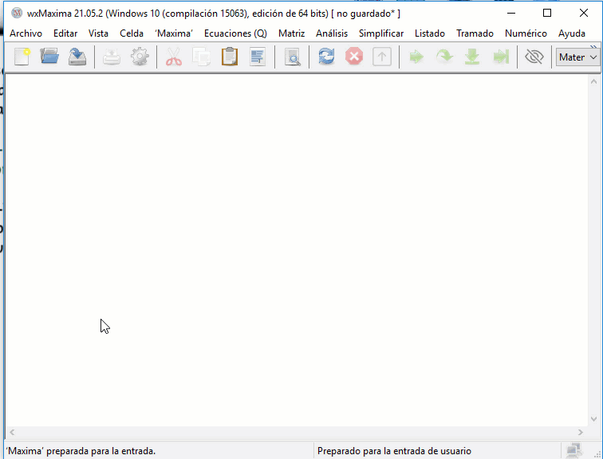The image size is (603, 459).
Task: Cut selection with the scissors icon
Action: tap(174, 57)
